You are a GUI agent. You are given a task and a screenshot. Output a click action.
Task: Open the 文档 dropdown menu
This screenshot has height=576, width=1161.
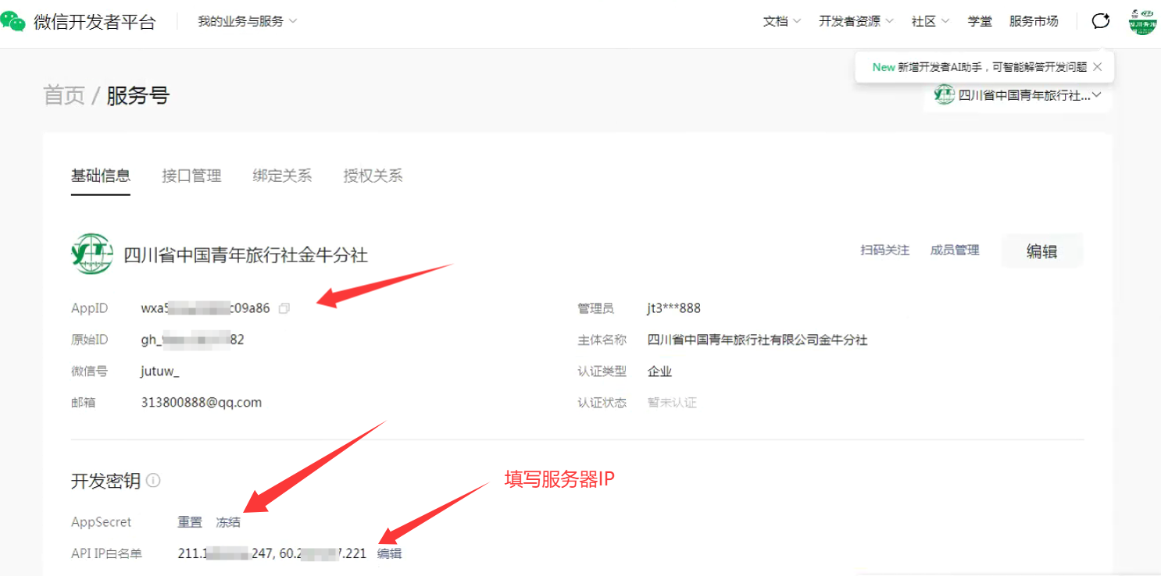tap(781, 22)
